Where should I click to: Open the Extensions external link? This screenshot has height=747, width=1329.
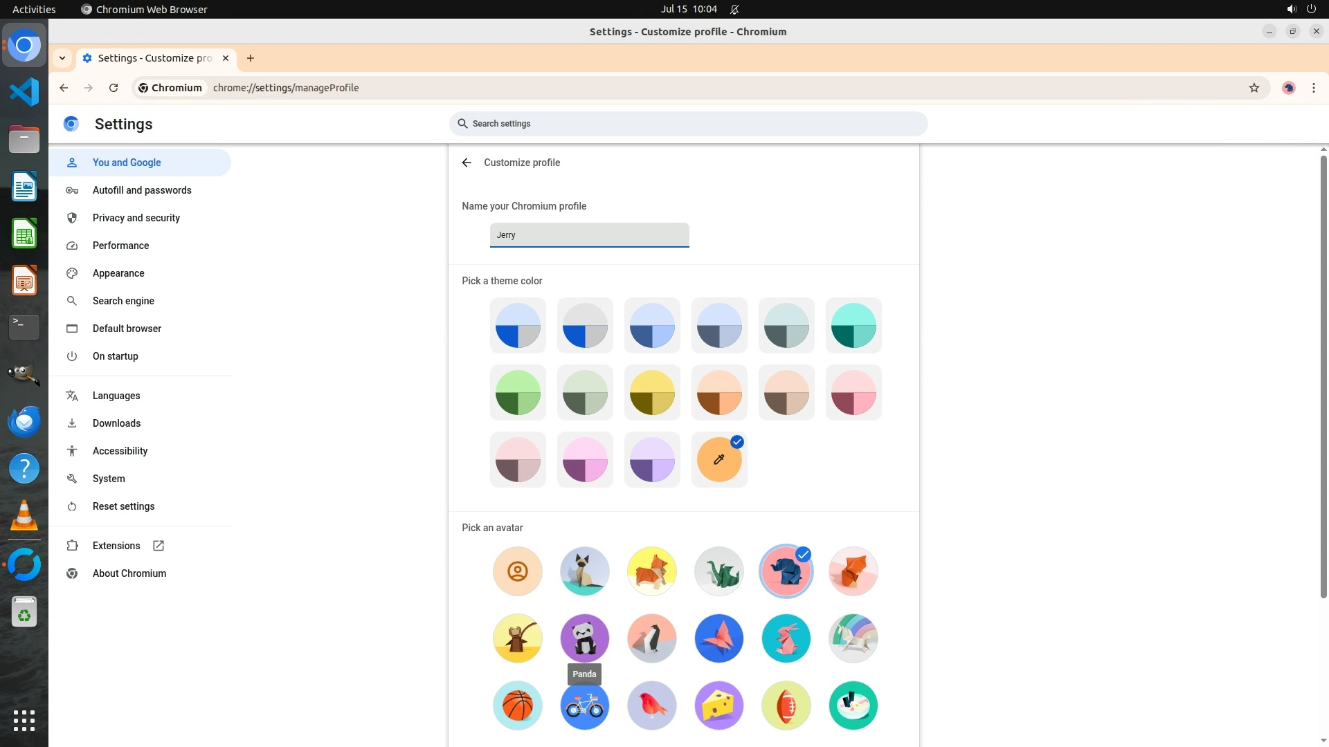[116, 546]
